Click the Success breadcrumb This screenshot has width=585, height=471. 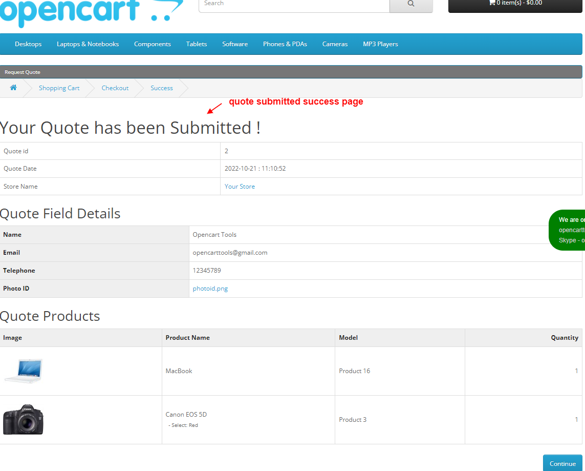point(162,88)
